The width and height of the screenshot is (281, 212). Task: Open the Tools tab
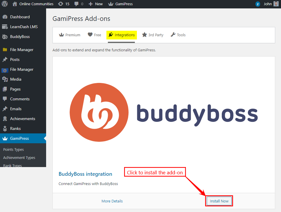pos(178,35)
